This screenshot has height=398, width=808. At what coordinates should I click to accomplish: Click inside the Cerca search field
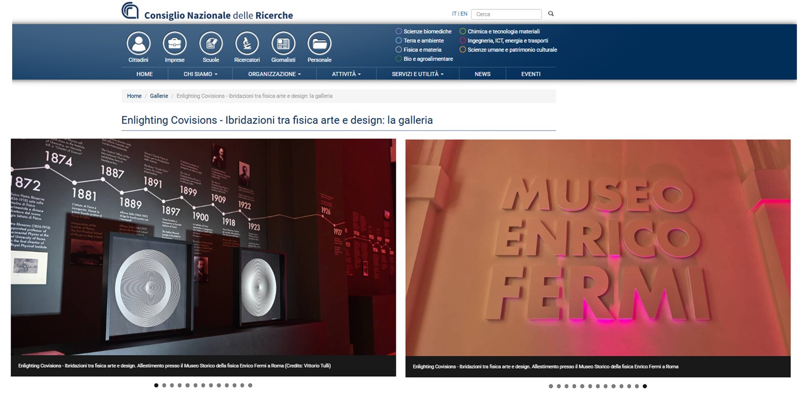tap(506, 14)
